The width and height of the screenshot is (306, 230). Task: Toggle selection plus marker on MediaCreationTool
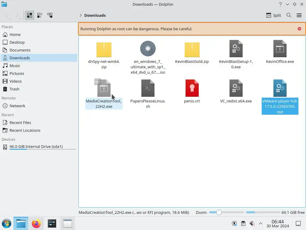tap(98, 81)
